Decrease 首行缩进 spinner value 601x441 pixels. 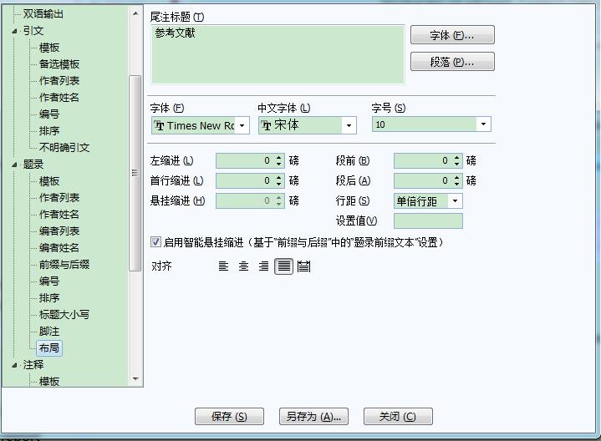tap(278, 184)
